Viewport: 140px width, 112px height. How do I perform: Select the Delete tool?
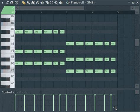38,3
